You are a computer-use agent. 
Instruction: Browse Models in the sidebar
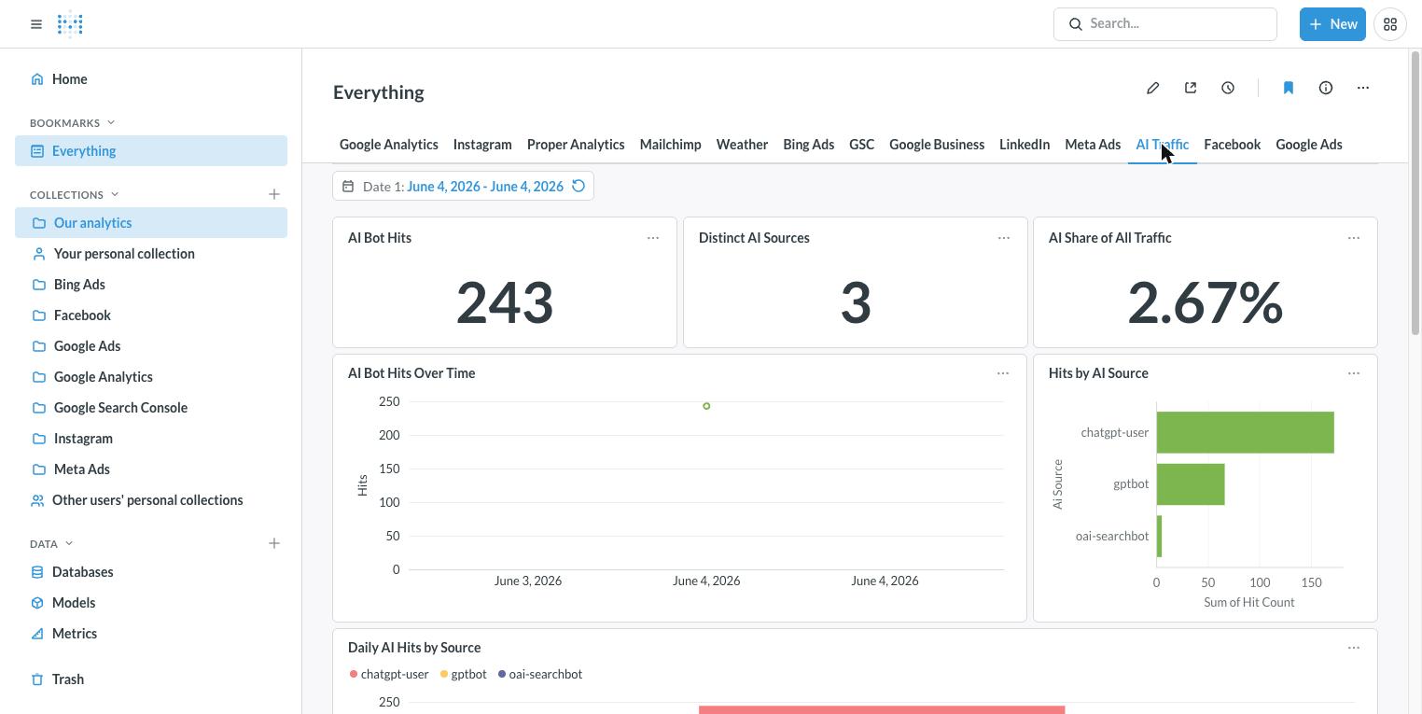(x=151, y=603)
